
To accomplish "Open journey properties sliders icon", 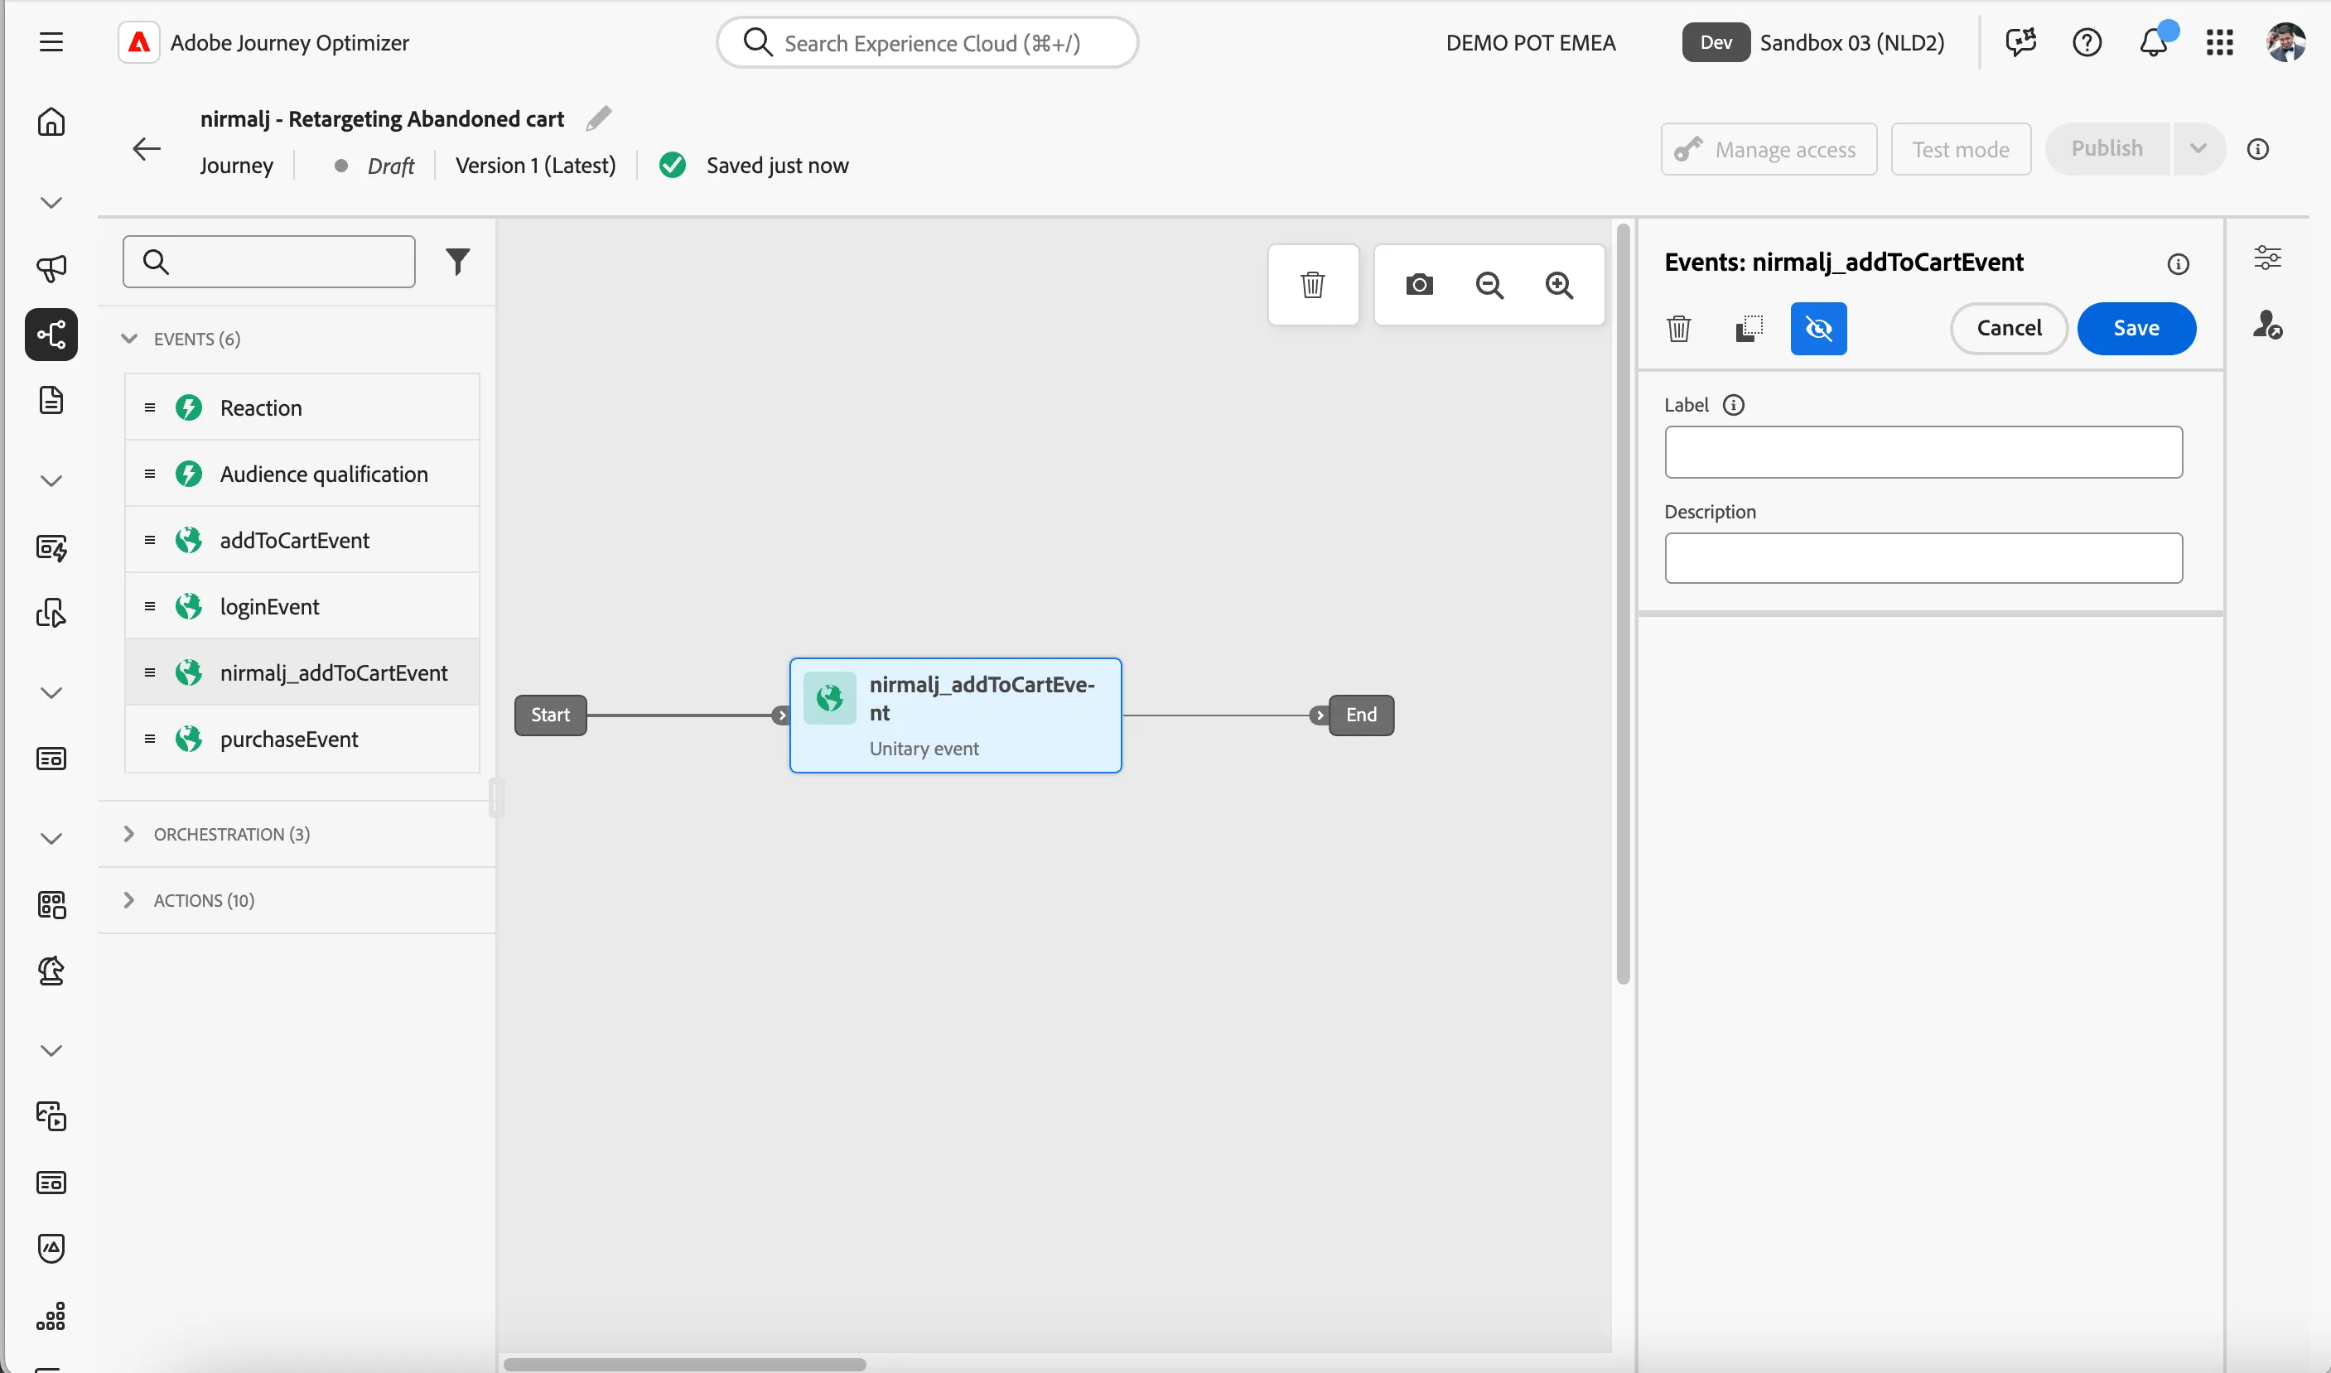I will (x=2267, y=258).
